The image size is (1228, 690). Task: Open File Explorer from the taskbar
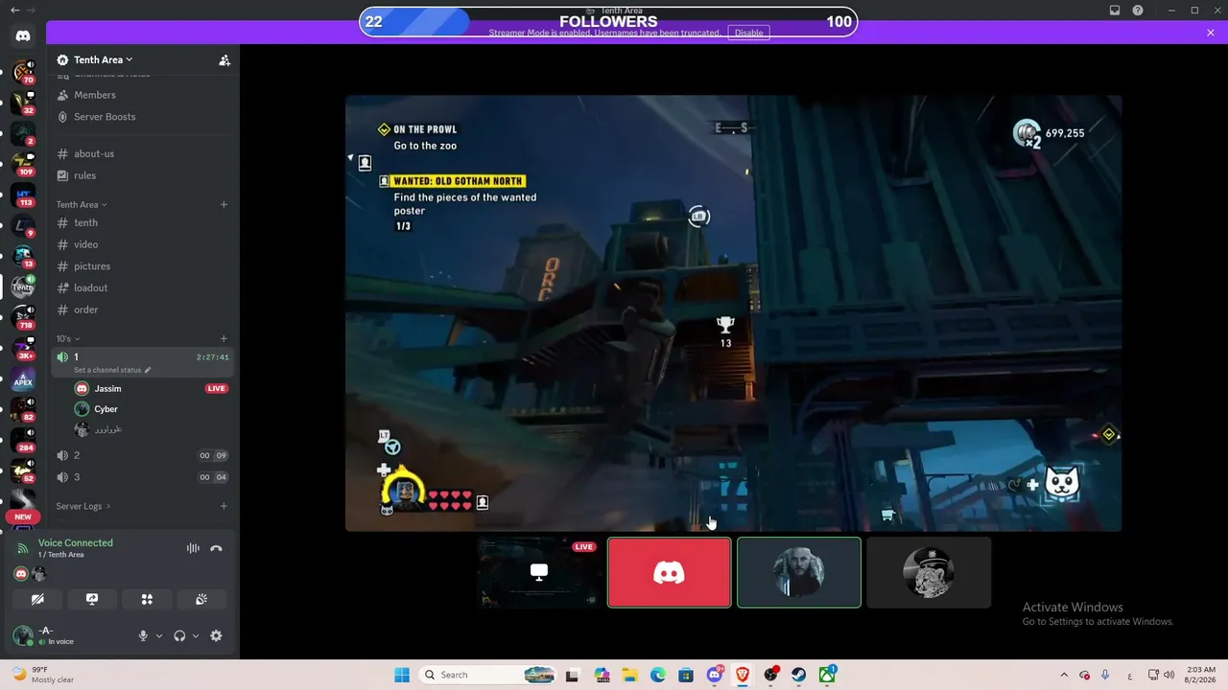click(630, 675)
